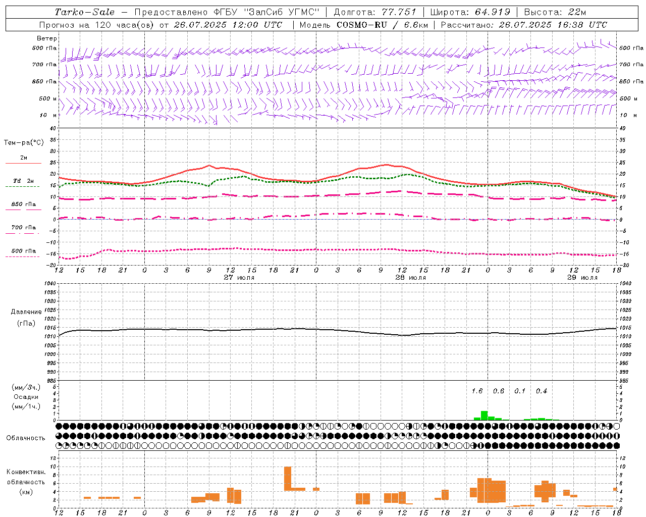646x517 pixels.
Task: Click the precipitation total 1.6
Action: (477, 391)
